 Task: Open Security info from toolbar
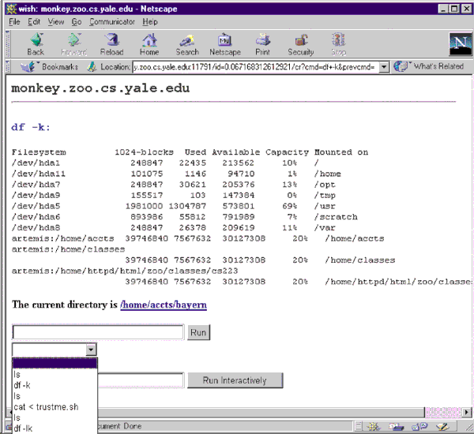[300, 44]
